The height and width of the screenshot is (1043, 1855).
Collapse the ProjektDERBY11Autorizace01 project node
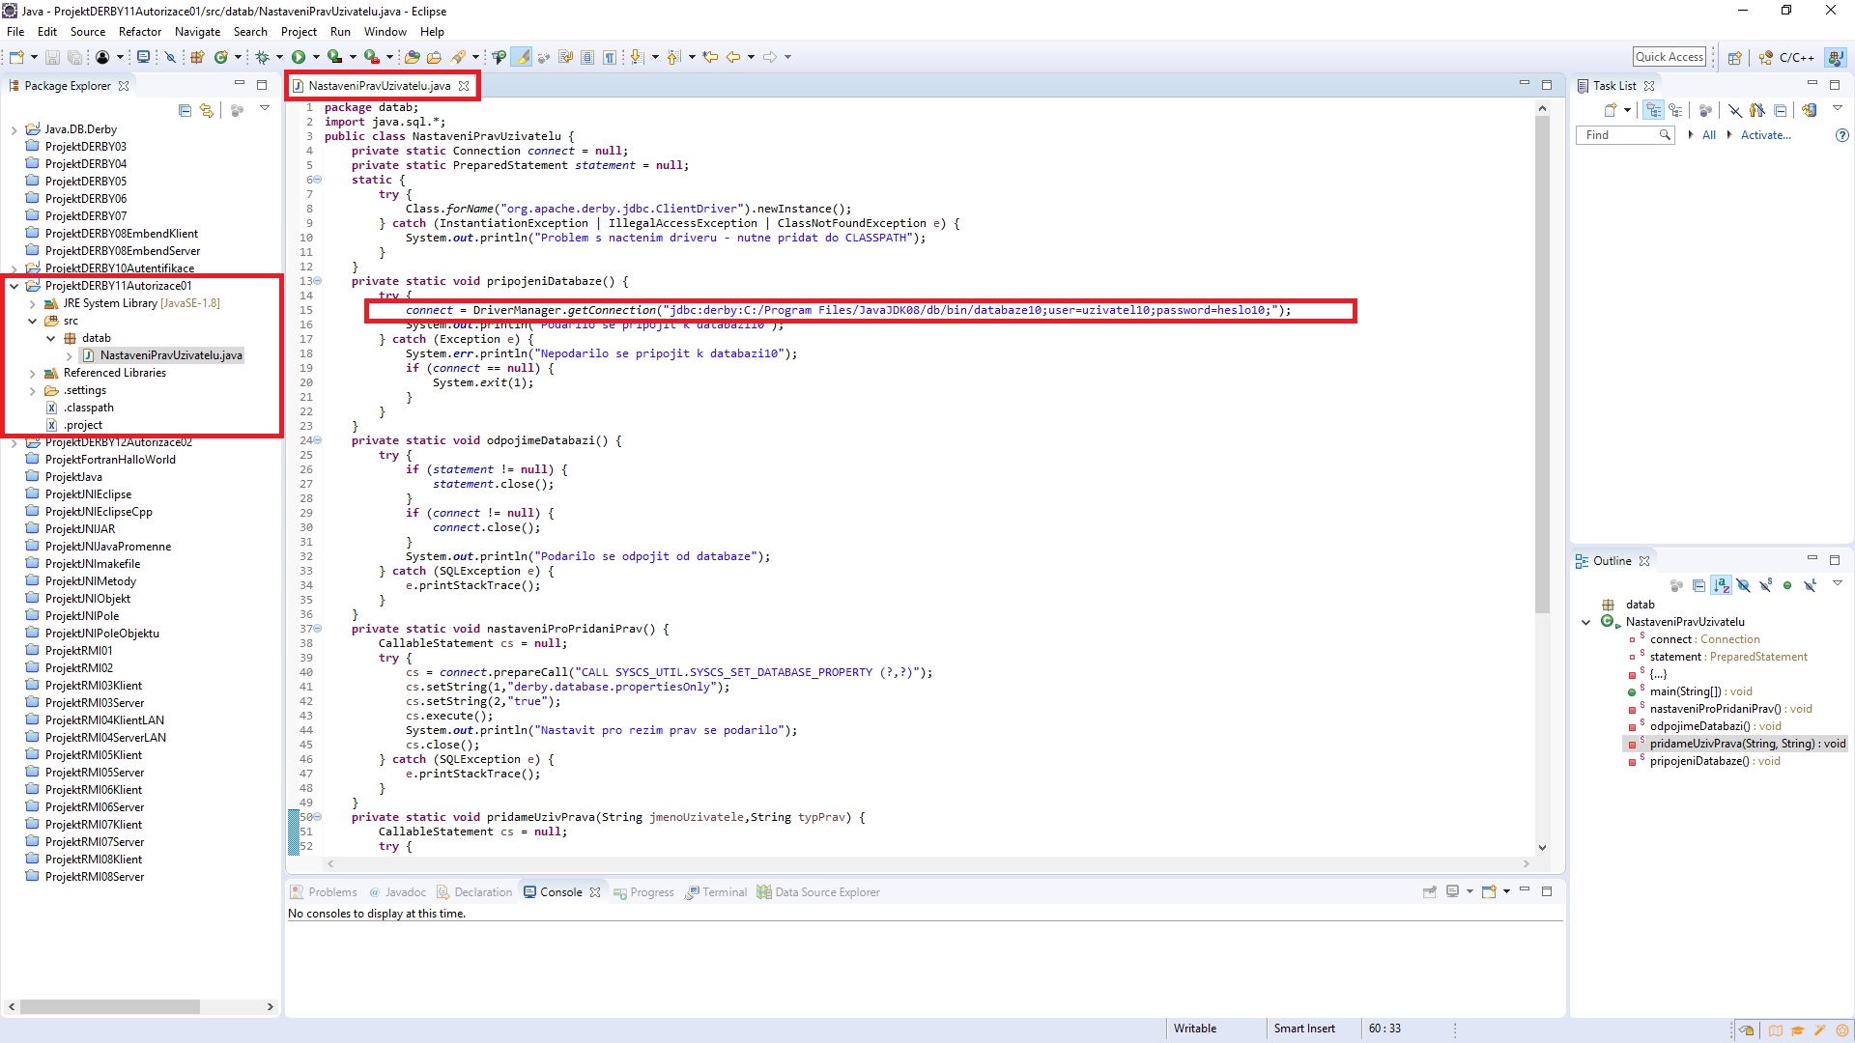pos(14,286)
